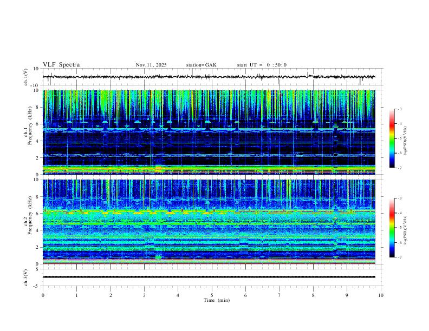Click time axis tick label "5"
429x331 pixels.
[x=212, y=295]
